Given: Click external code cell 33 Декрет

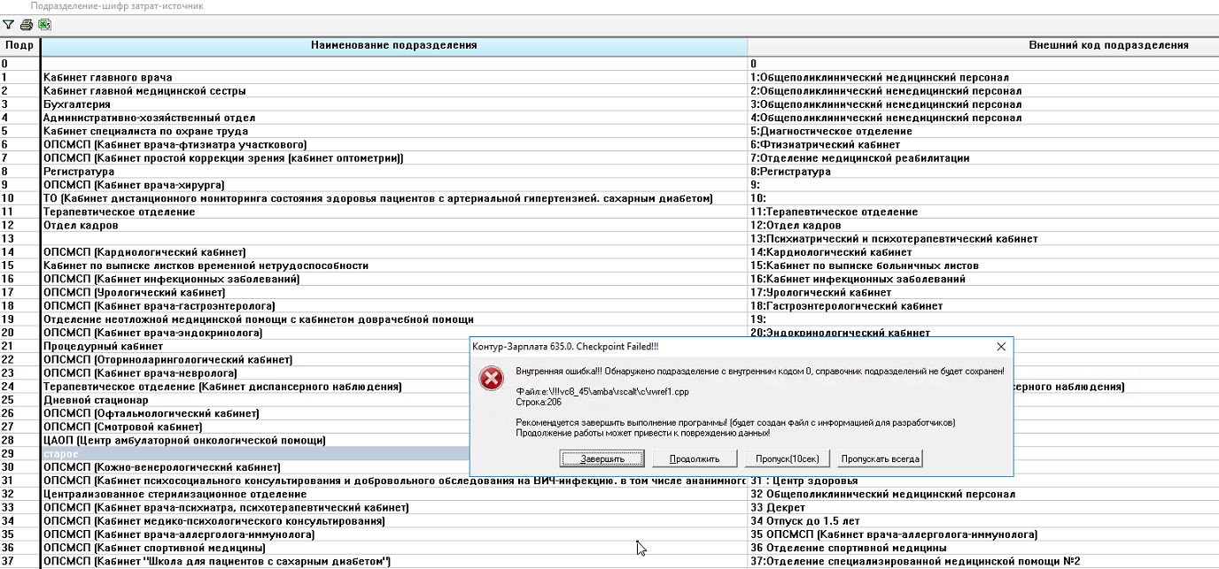Looking at the screenshot, I should [x=778, y=508].
